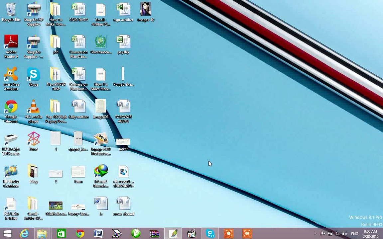Open the scanner app in the taskbar
The image size is (383, 239).
click(117, 233)
